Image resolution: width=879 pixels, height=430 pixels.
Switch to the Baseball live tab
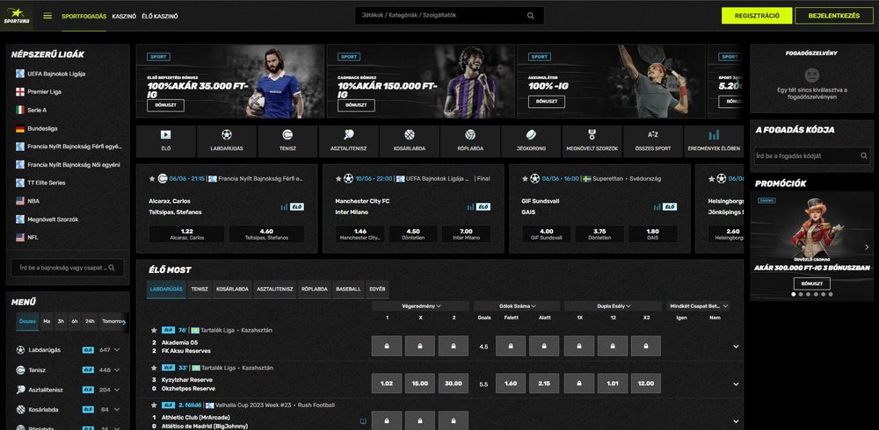click(348, 289)
